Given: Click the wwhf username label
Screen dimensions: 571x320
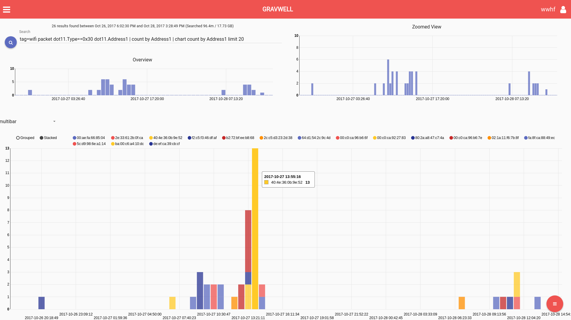Looking at the screenshot, I should 548,10.
